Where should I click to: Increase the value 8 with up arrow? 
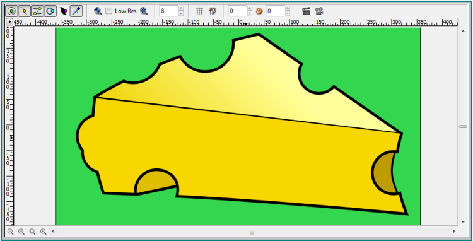(x=181, y=8)
